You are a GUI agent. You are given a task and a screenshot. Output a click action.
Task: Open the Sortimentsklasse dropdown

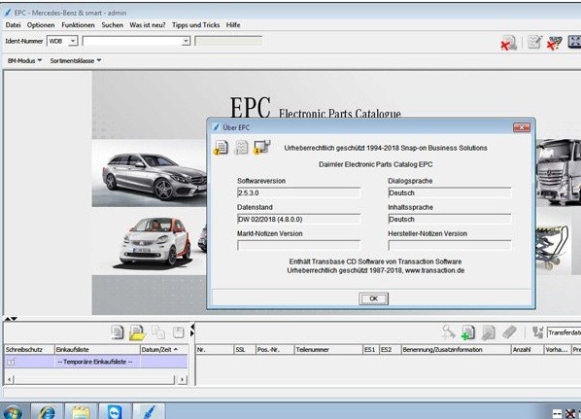tap(76, 60)
